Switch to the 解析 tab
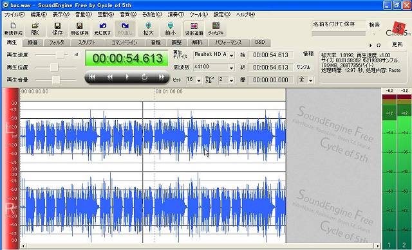The height and width of the screenshot is (250, 412). pyautogui.click(x=198, y=42)
